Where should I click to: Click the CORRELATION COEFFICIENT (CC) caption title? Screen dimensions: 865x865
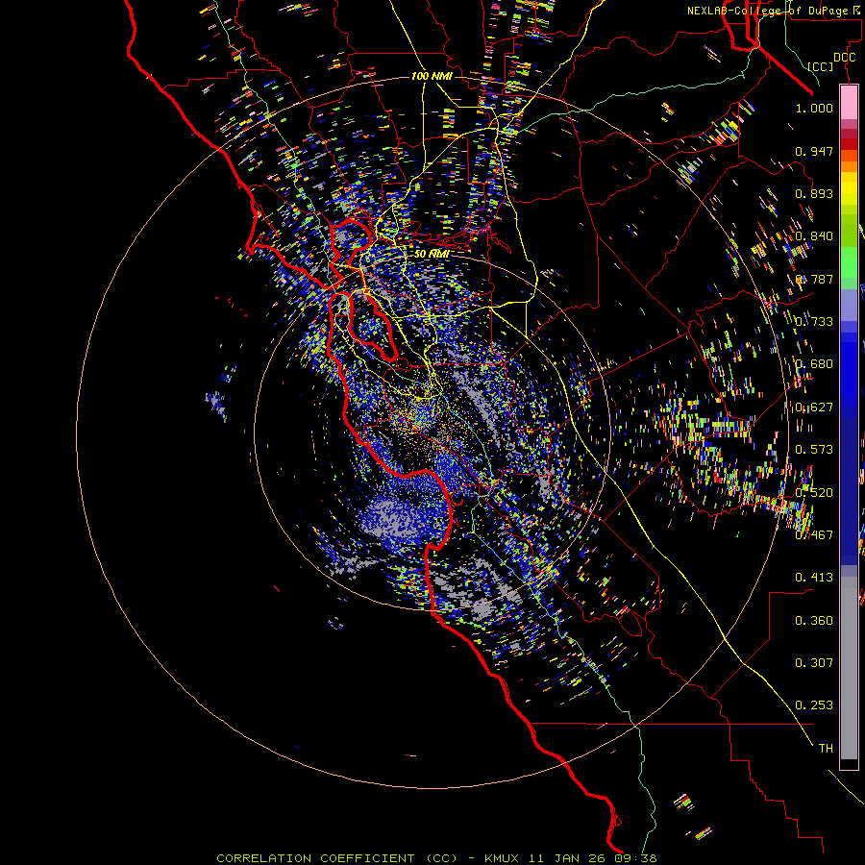(x=337, y=858)
